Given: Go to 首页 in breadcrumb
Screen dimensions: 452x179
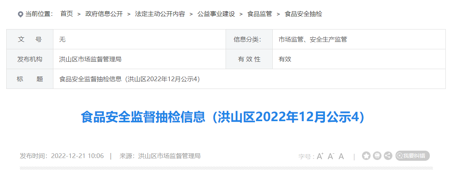Looking at the screenshot, I should (x=67, y=14).
